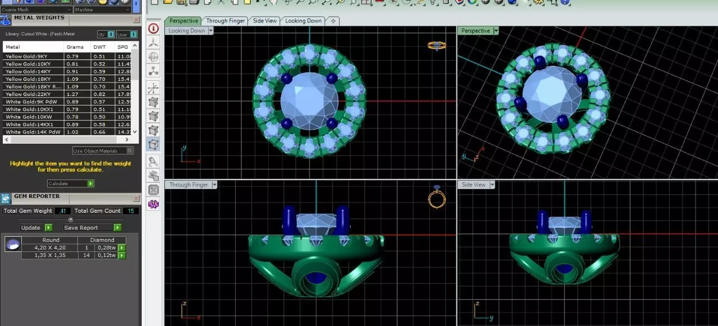Add a new viewport tab with the plus tab
The height and width of the screenshot is (326, 718).
pyautogui.click(x=333, y=21)
